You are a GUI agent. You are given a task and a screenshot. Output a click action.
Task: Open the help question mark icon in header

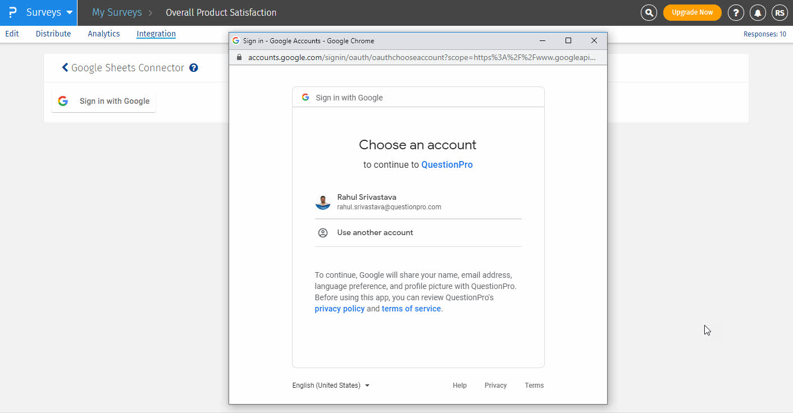click(x=736, y=12)
